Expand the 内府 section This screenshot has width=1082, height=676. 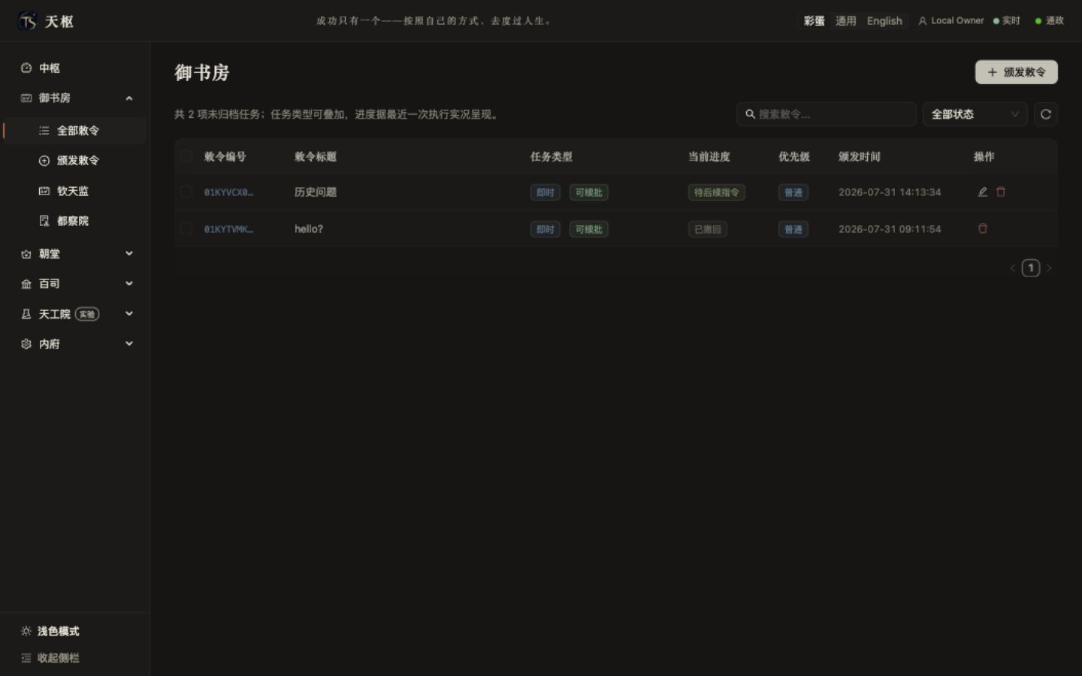pos(75,344)
